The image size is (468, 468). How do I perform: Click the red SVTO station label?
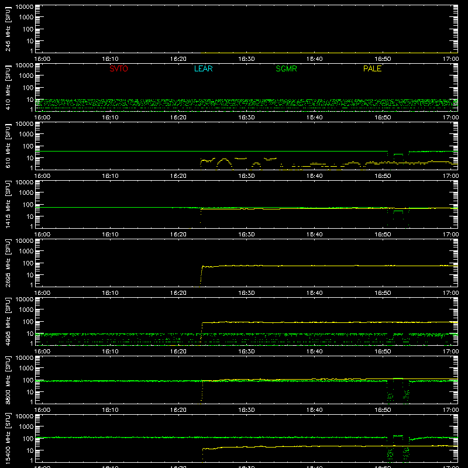(x=119, y=68)
